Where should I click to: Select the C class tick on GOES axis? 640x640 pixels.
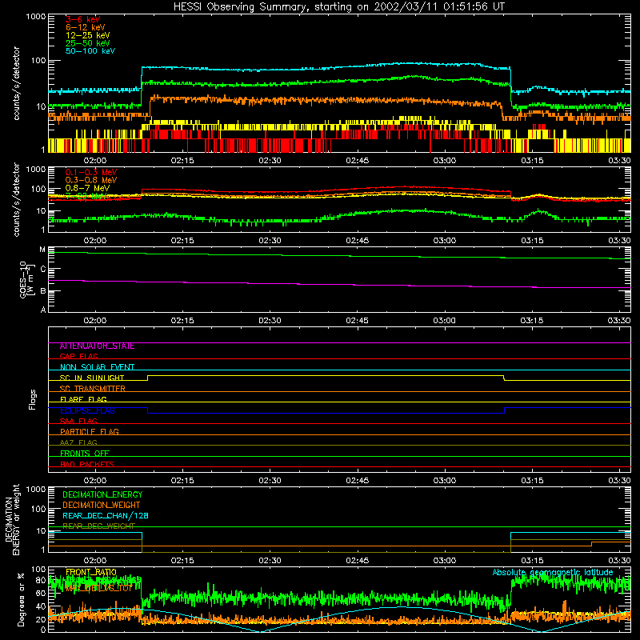coord(43,270)
